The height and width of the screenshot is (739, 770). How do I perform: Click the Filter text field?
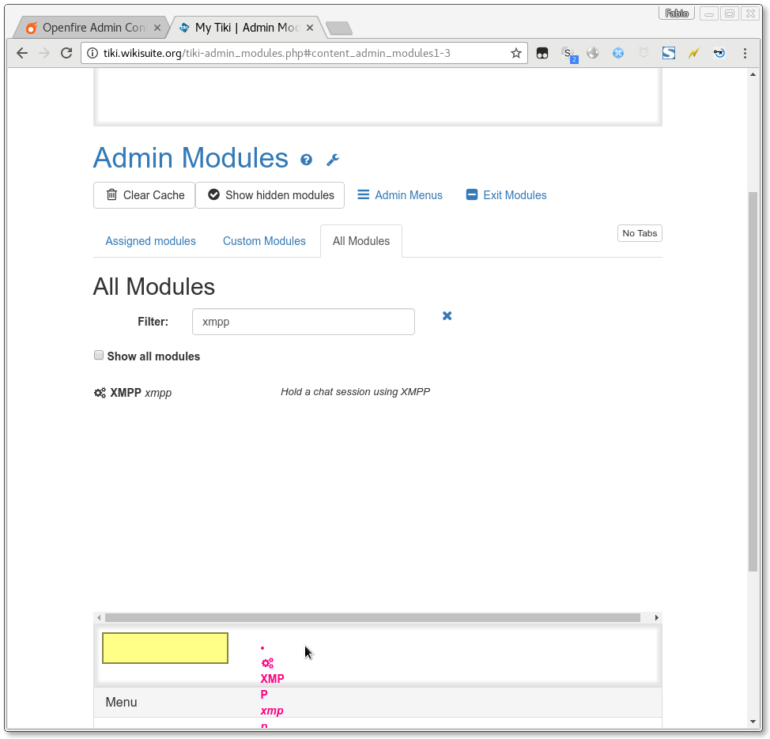click(303, 322)
